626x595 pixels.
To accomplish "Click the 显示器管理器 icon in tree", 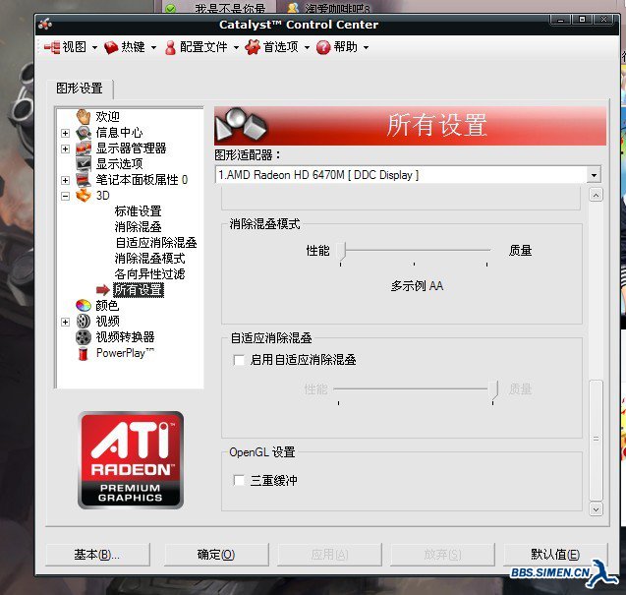I will tap(84, 149).
